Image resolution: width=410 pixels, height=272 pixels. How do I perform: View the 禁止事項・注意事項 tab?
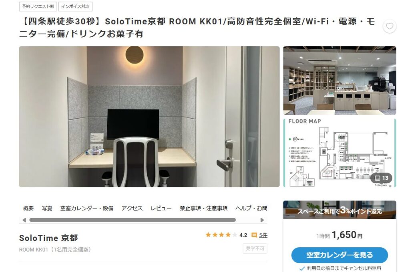pyautogui.click(x=204, y=208)
